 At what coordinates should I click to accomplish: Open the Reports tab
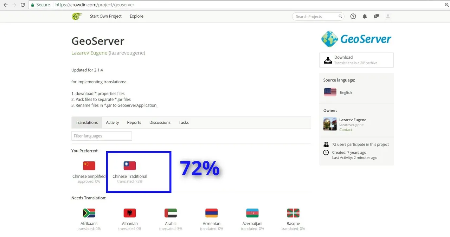click(x=134, y=122)
